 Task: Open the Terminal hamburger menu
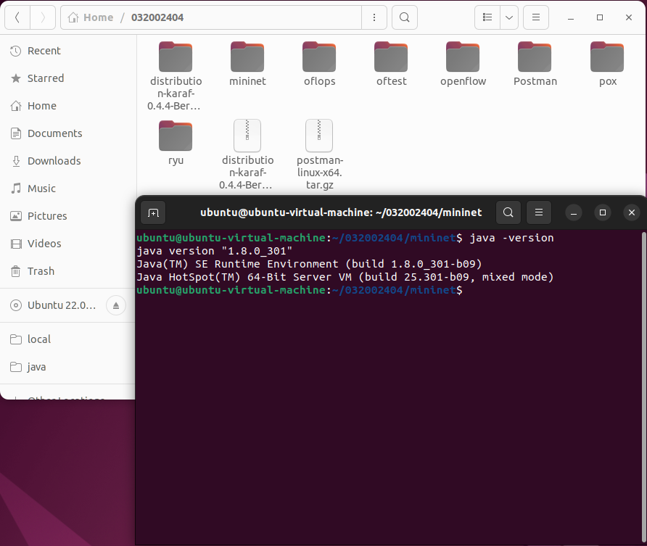click(x=538, y=212)
